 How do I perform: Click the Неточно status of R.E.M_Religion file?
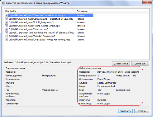(x=81, y=22)
